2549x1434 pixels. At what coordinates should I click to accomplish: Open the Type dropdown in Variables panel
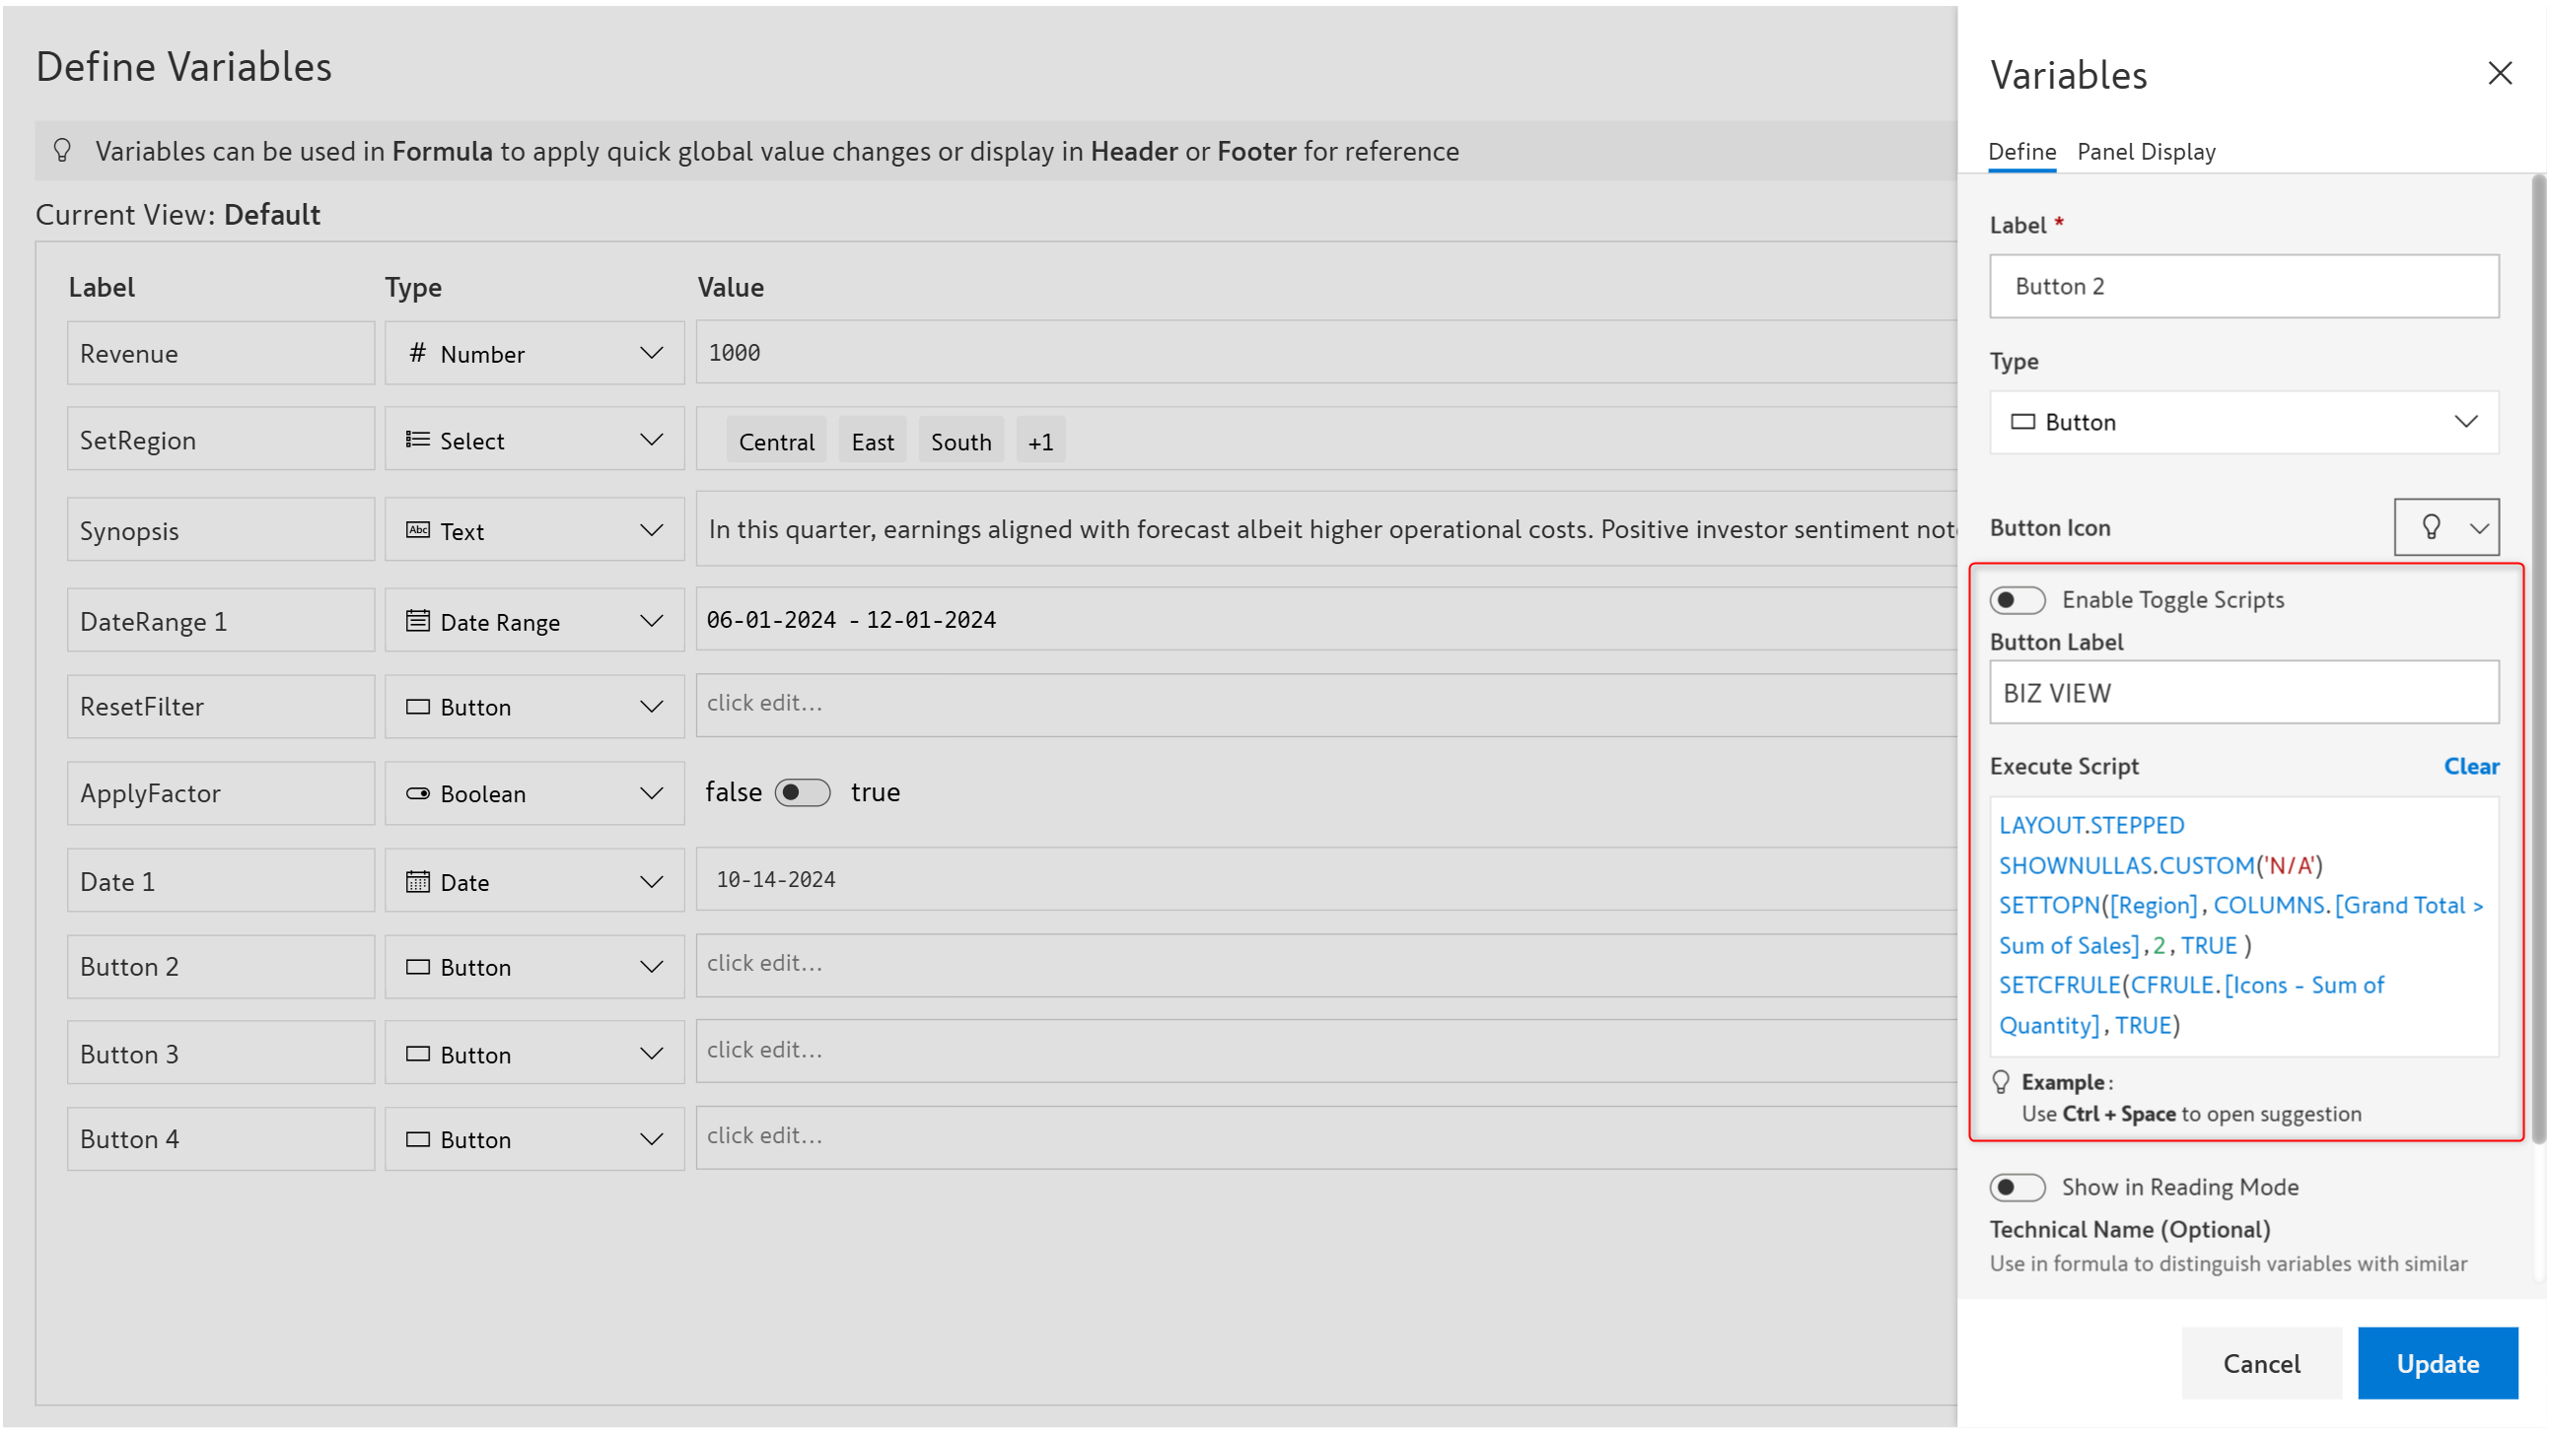pos(2243,422)
